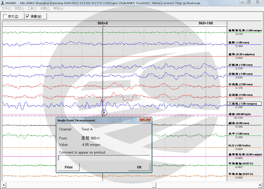This screenshot has height=189, width=264.
Task: Select the 水平 (1.00 mm) channel label
Action: click(239, 134)
